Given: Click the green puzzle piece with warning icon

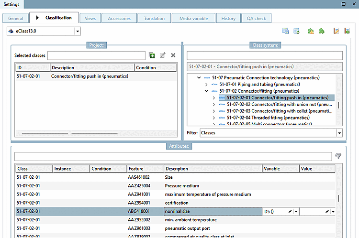Looking at the screenshot, I should coord(311,31).
